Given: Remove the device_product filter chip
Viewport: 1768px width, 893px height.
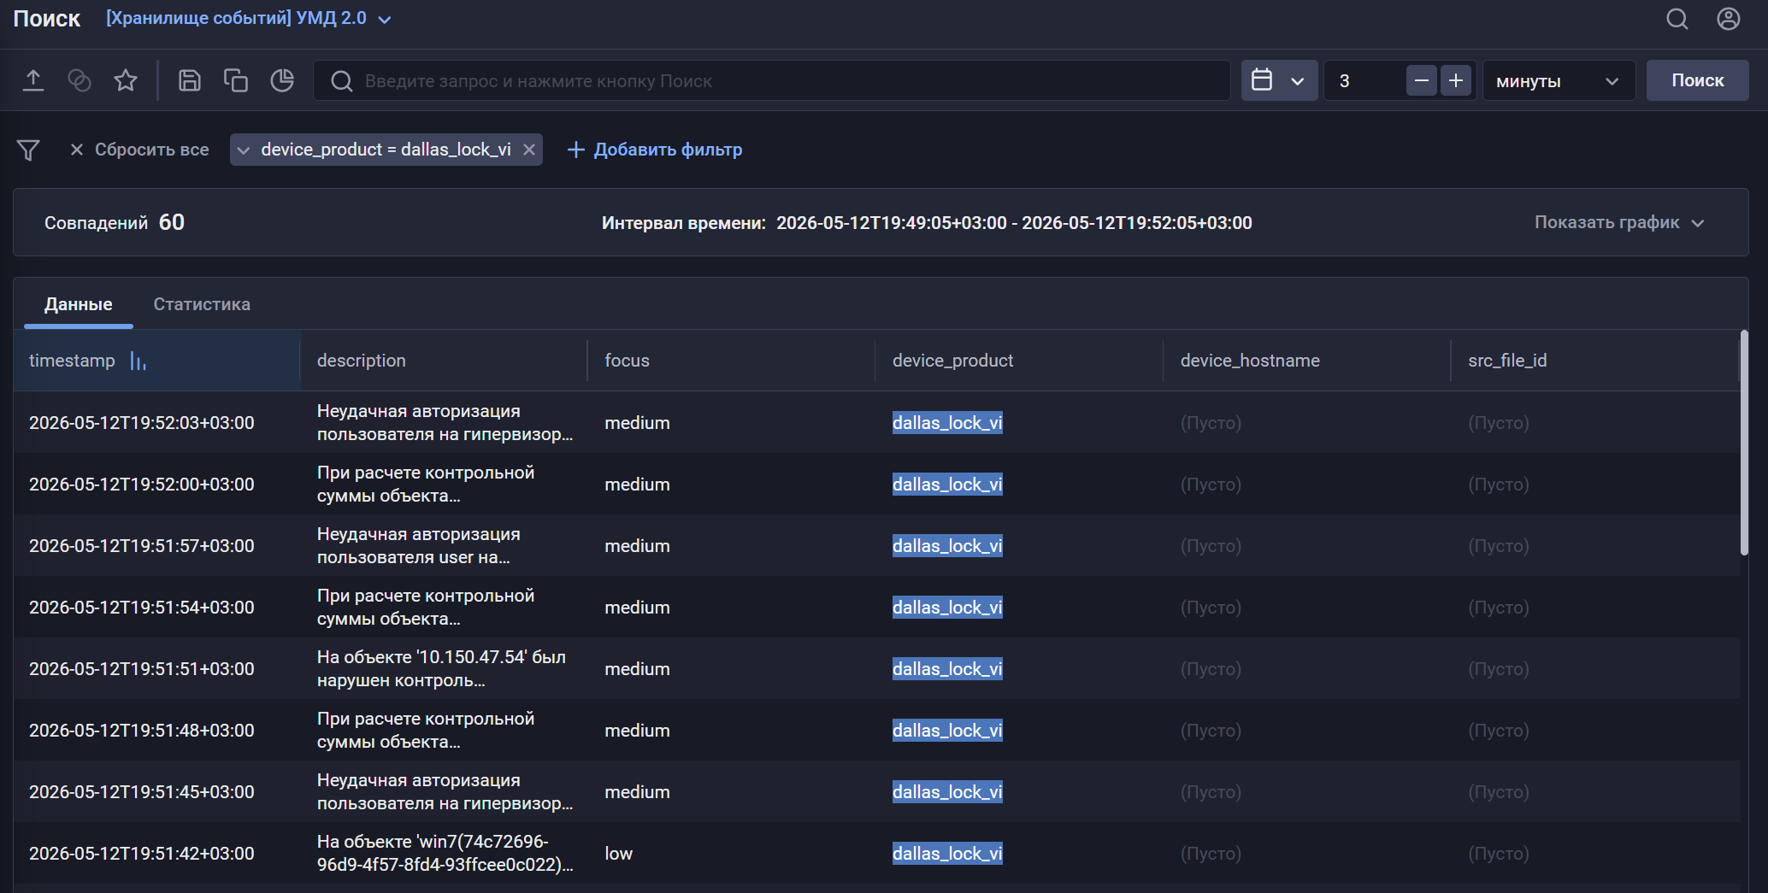Looking at the screenshot, I should tap(529, 150).
